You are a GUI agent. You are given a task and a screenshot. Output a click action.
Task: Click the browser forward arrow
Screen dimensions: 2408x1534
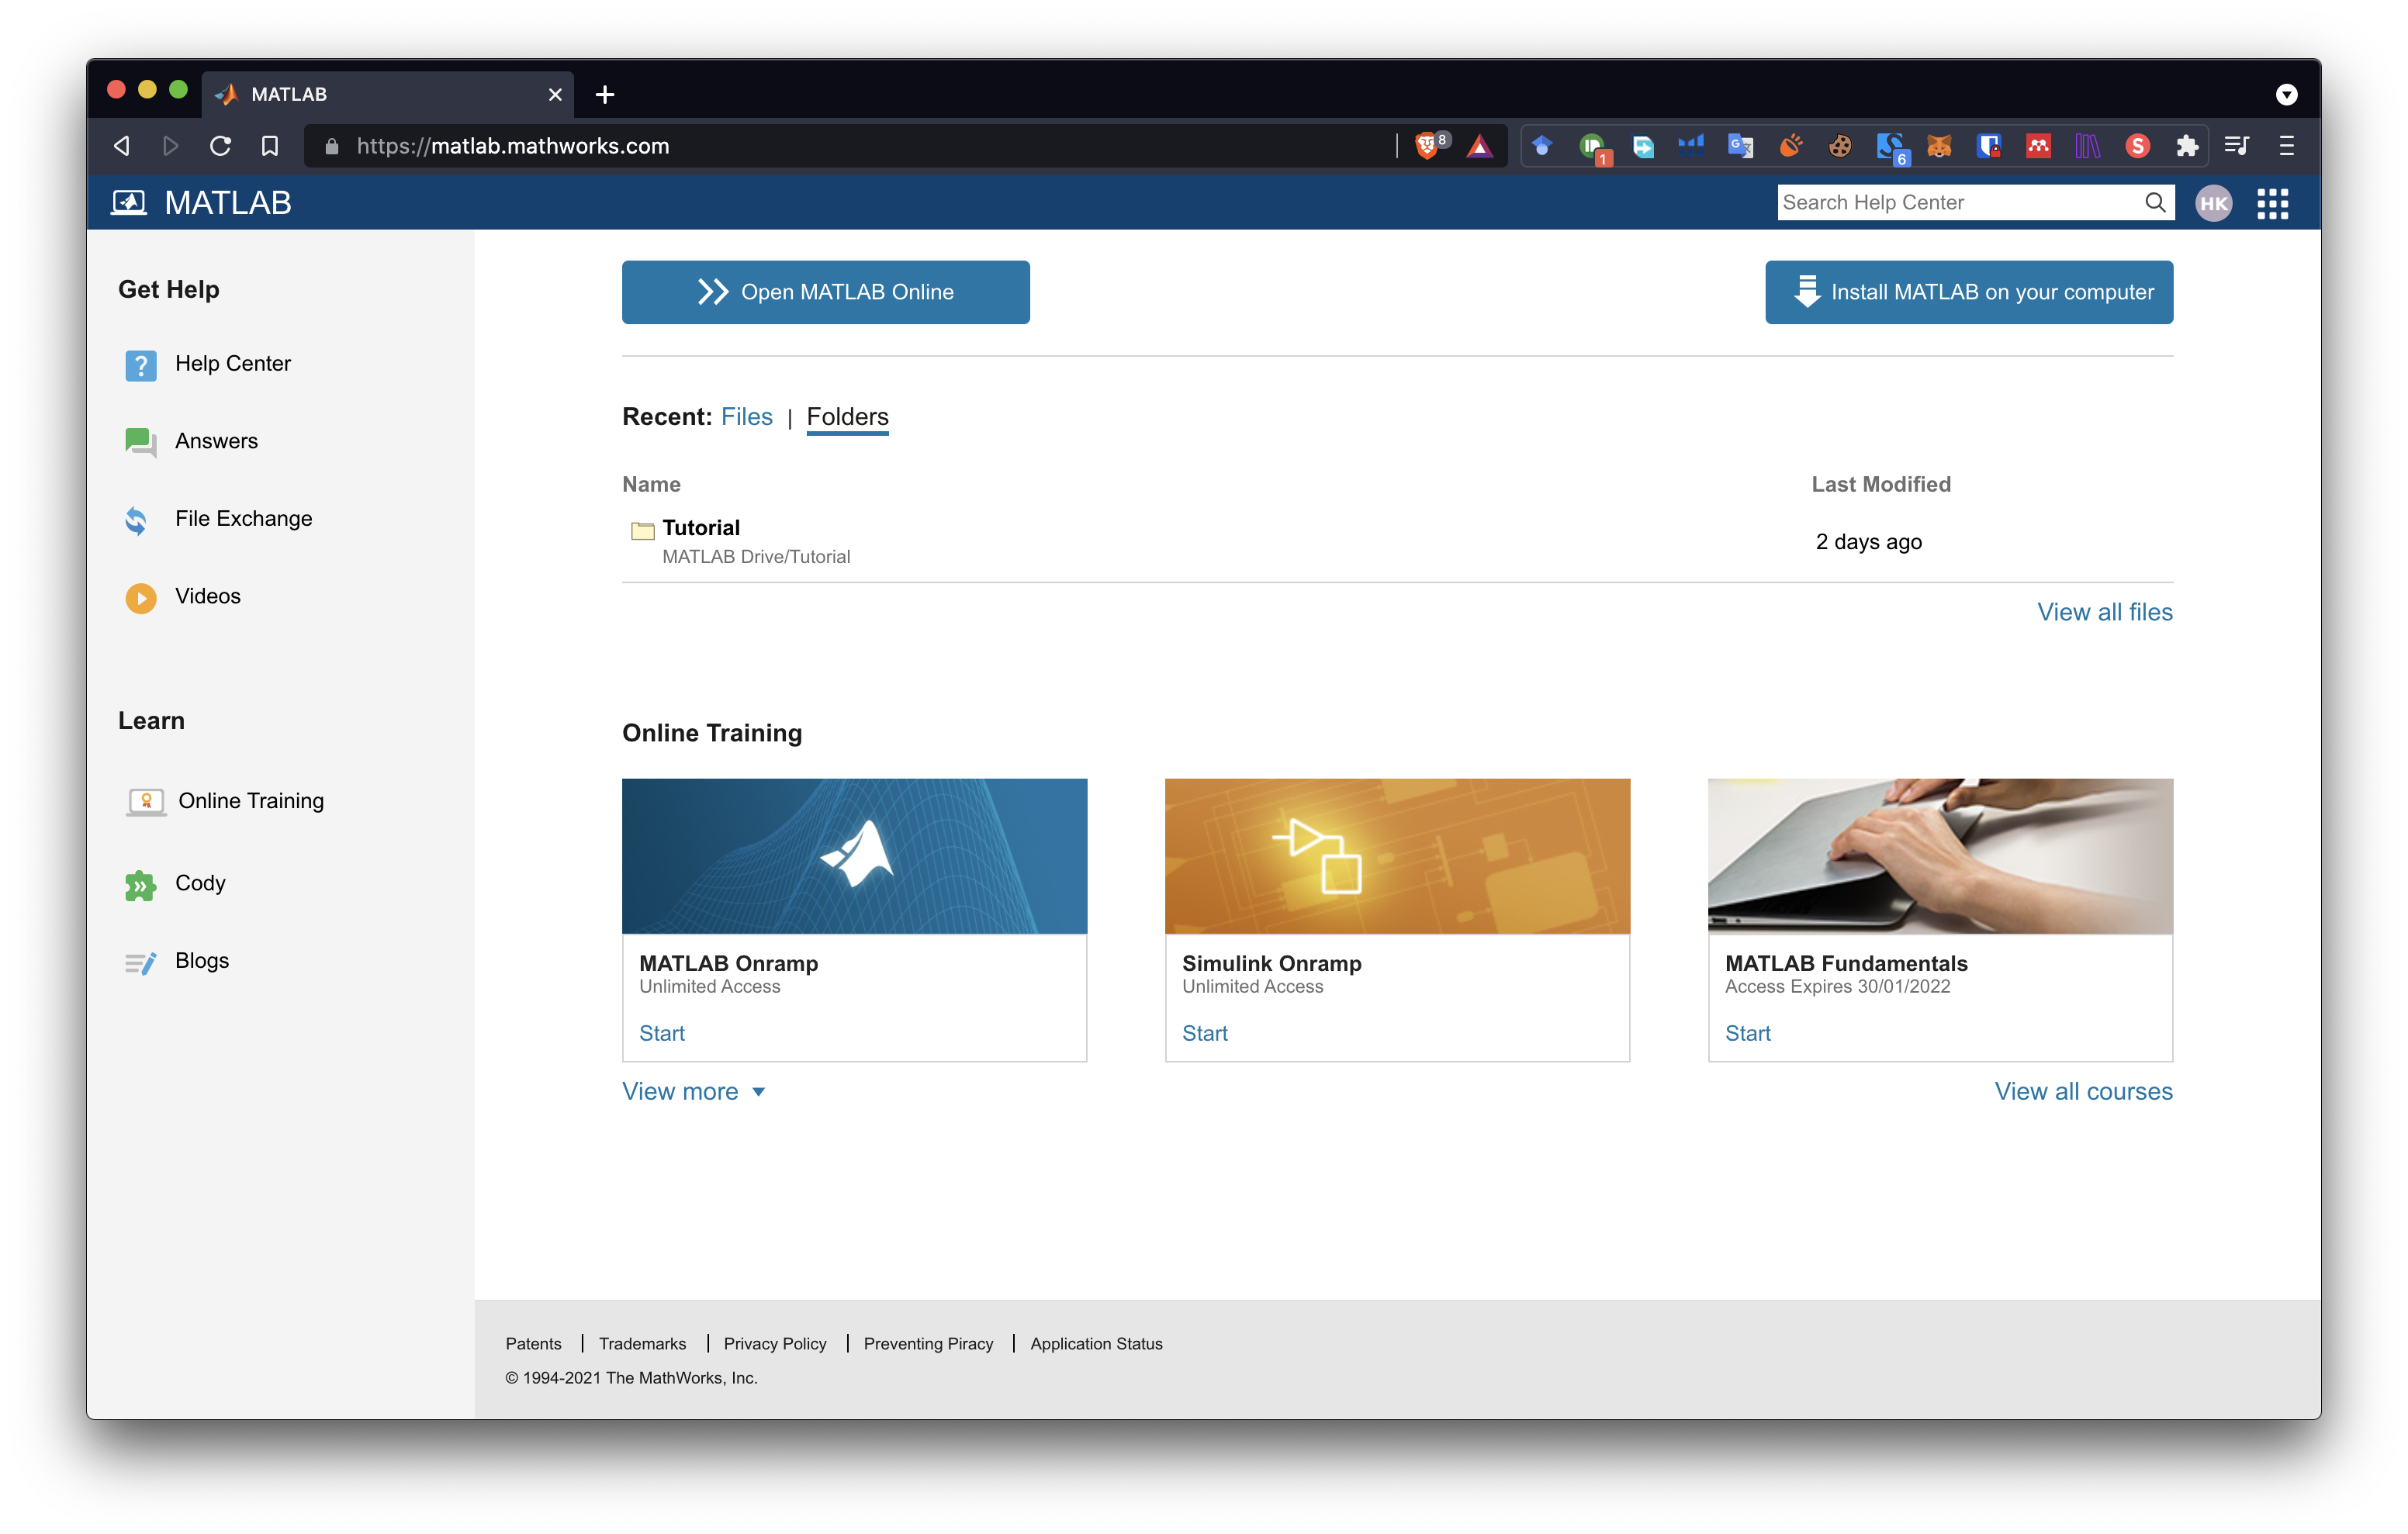(x=170, y=146)
